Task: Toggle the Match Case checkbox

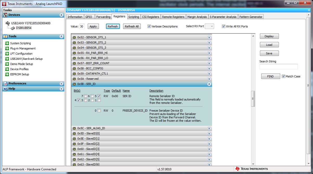Action: [283, 76]
